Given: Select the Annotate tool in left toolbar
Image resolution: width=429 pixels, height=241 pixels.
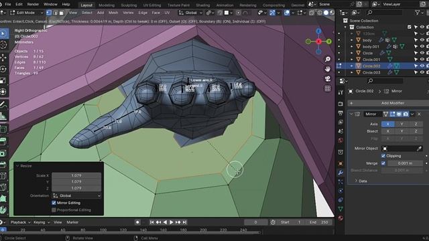Looking at the screenshot, I should [x=3, y=104].
